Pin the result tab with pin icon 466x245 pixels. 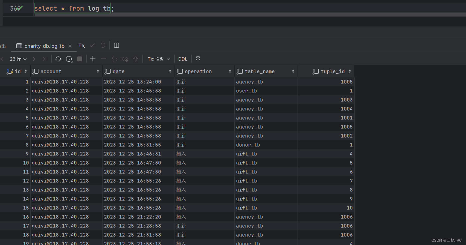pyautogui.click(x=198, y=59)
